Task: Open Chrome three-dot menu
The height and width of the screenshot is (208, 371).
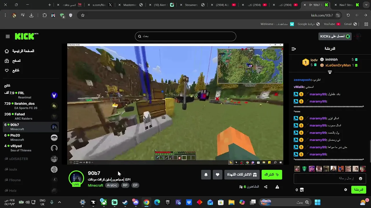Action: [5, 15]
